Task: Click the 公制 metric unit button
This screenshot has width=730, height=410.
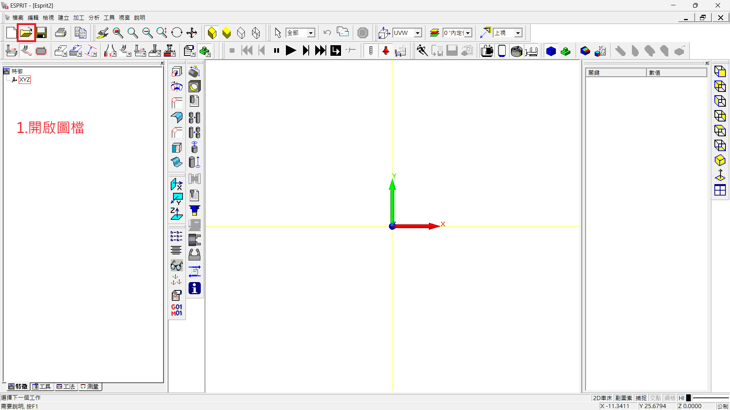Action: [722, 406]
